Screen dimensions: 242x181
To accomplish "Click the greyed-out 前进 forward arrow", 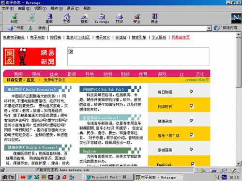I will pos(31,18).
